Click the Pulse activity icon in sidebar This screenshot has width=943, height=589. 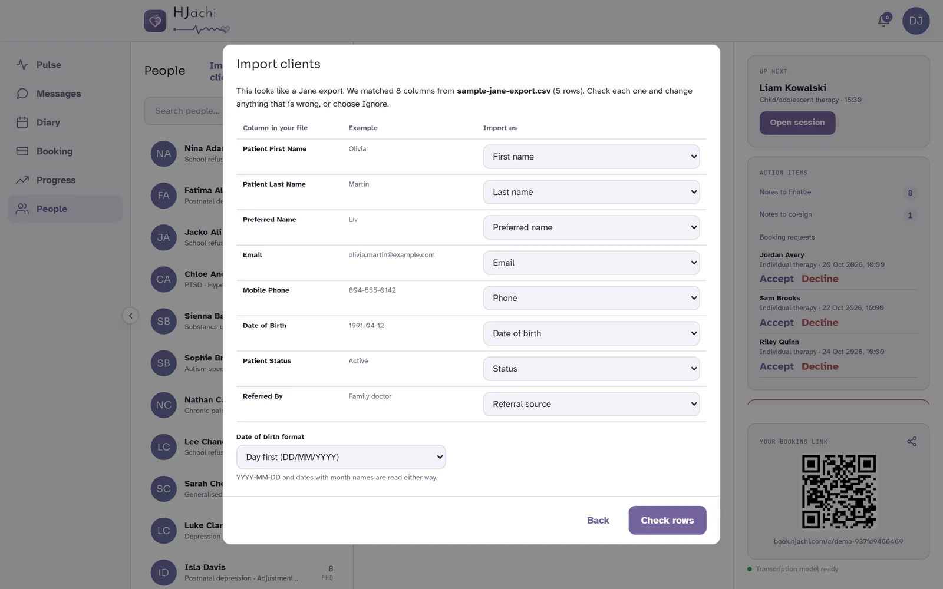[x=22, y=65]
